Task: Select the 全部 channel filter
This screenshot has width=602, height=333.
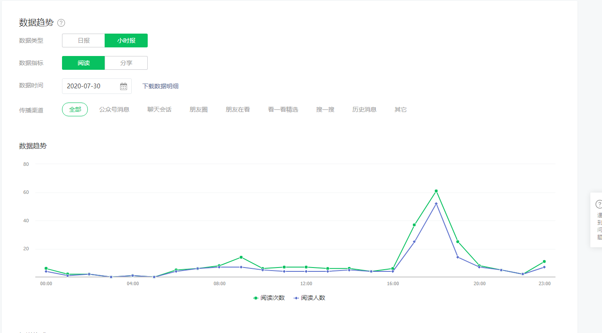Action: tap(75, 109)
